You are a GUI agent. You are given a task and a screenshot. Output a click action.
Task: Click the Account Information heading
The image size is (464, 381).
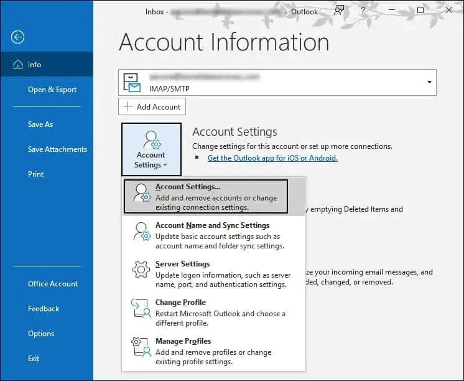tap(224, 42)
